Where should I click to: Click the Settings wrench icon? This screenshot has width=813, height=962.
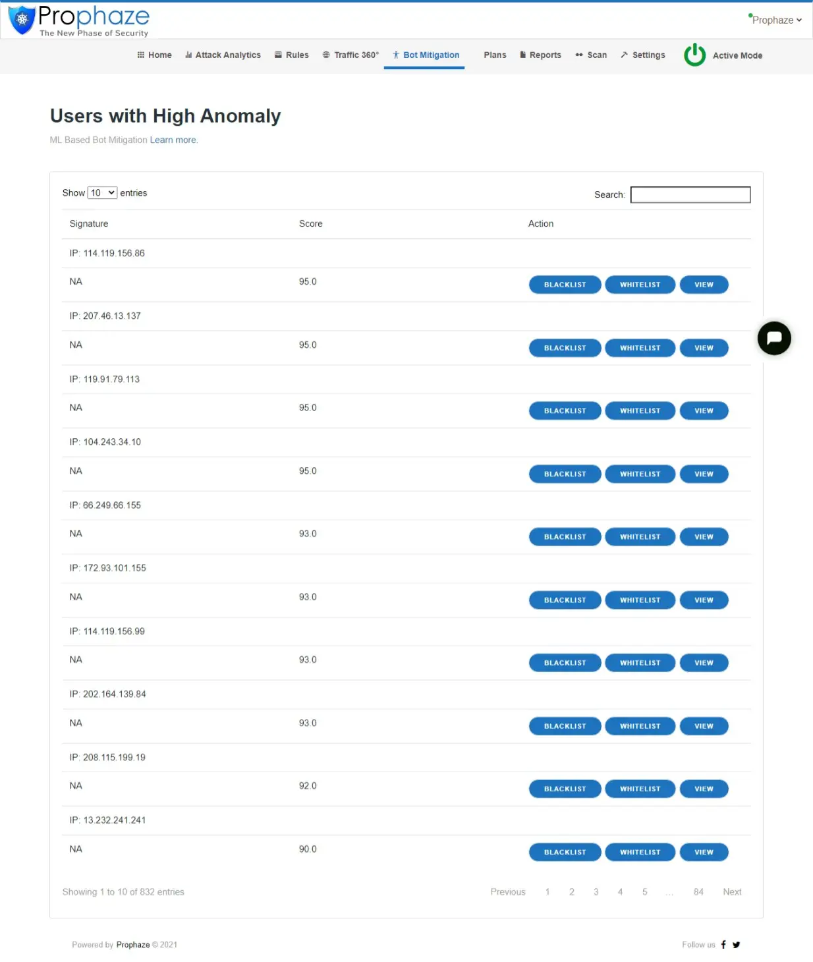pyautogui.click(x=624, y=55)
